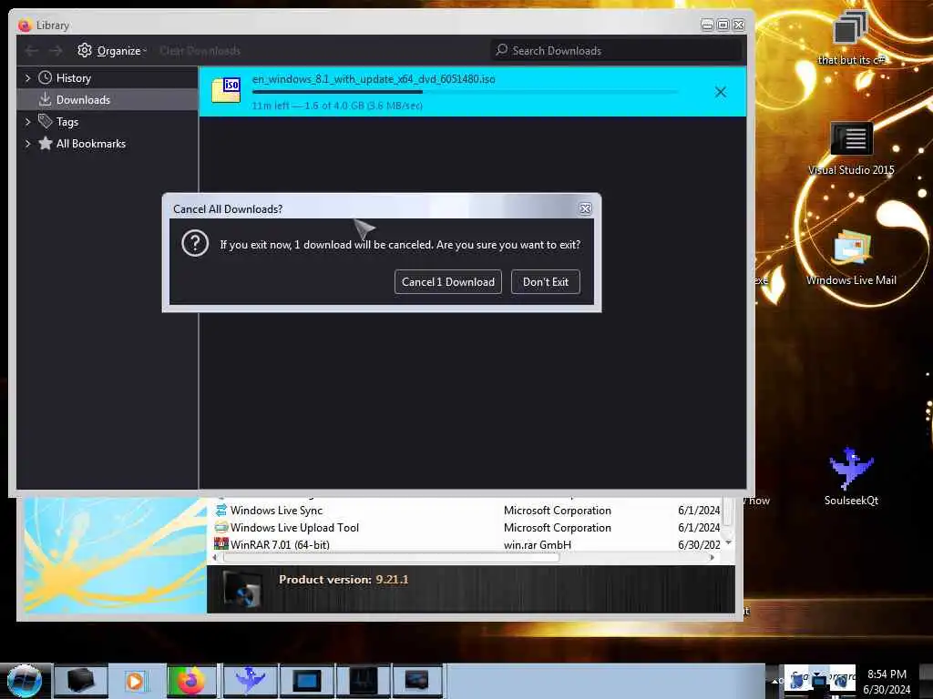This screenshot has width=933, height=699.
Task: Click the download progress bar
Action: [x=465, y=92]
